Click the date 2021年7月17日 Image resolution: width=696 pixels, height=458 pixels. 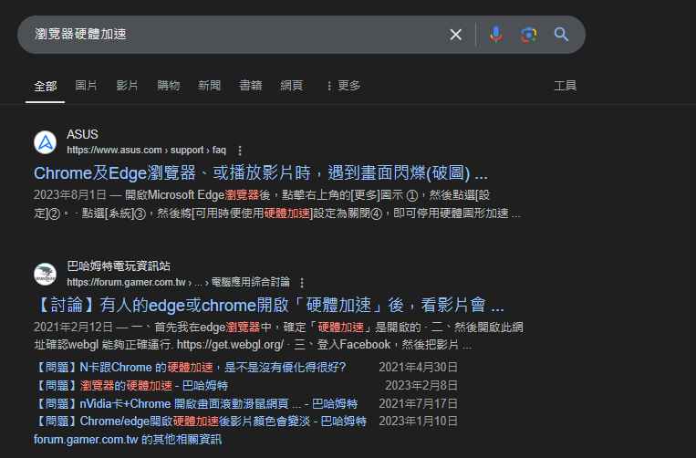(x=418, y=403)
